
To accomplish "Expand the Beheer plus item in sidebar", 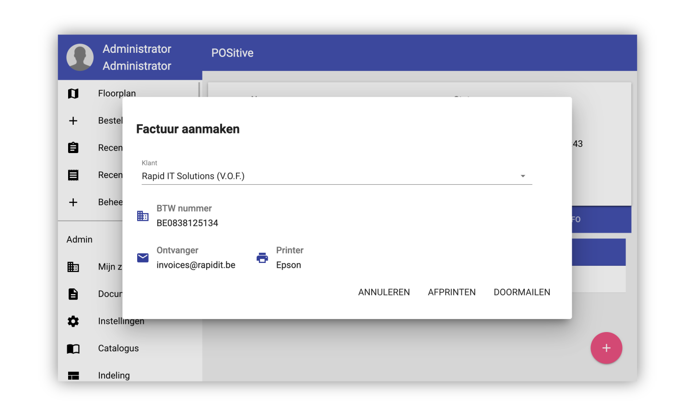I will coord(73,202).
